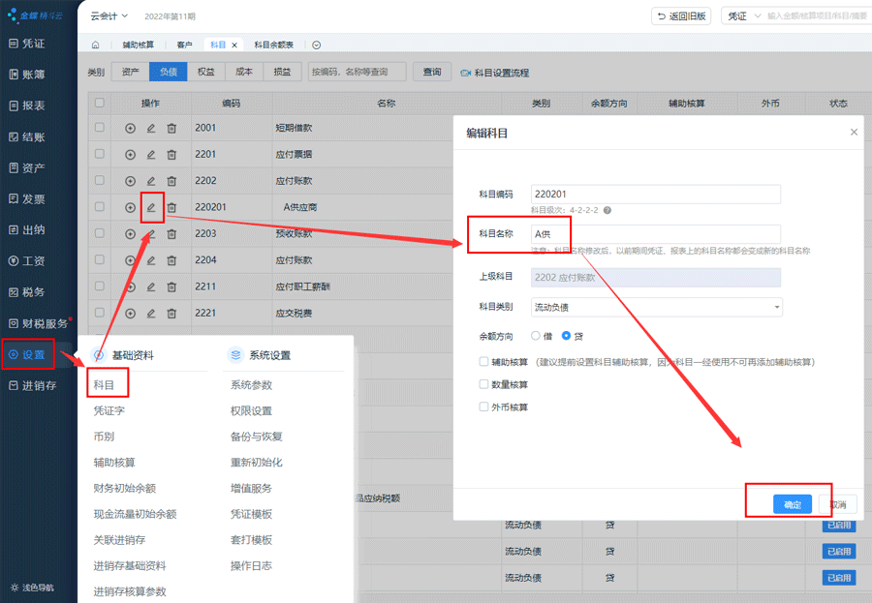Image resolution: width=872 pixels, height=603 pixels.
Task: Tick checkbox for row 2201
Action: click(x=100, y=153)
